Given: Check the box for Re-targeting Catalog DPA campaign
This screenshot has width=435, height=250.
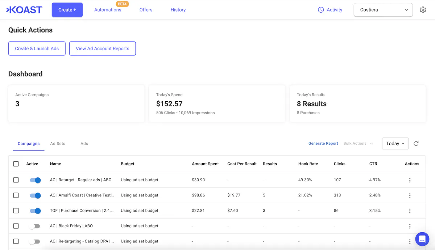Looking at the screenshot, I should pos(16,241).
